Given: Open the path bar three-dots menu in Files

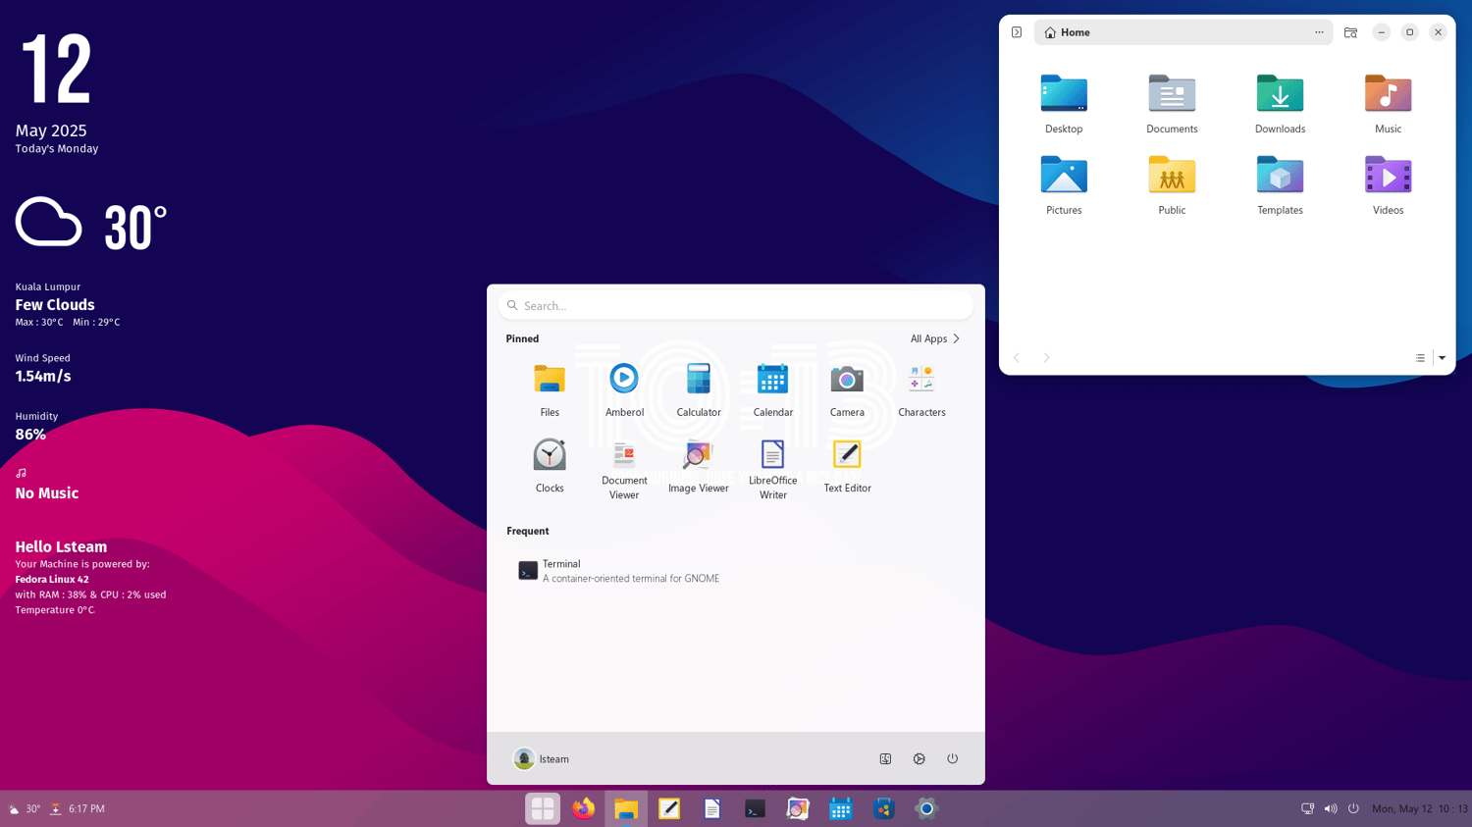Looking at the screenshot, I should click(1319, 32).
